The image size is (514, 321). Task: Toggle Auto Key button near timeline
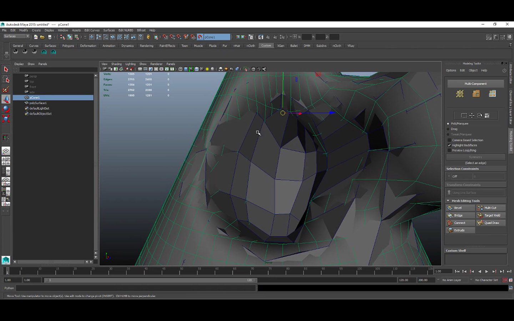click(505, 280)
